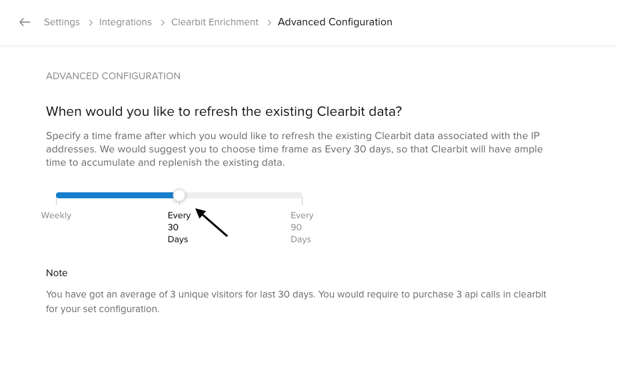This screenshot has height=366, width=617.
Task: Click the chevron after Integrations
Action: click(x=162, y=23)
